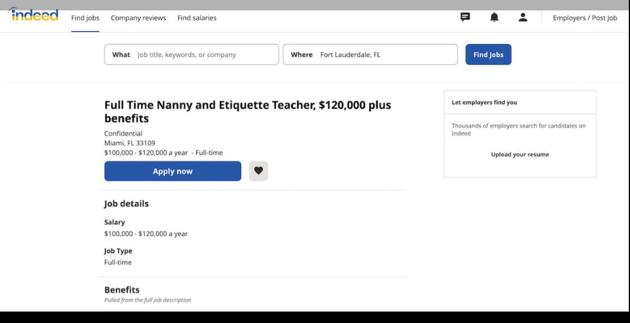The height and width of the screenshot is (323, 630).
Task: Click the Miami, FL 33109 location text
Action: pos(129,143)
